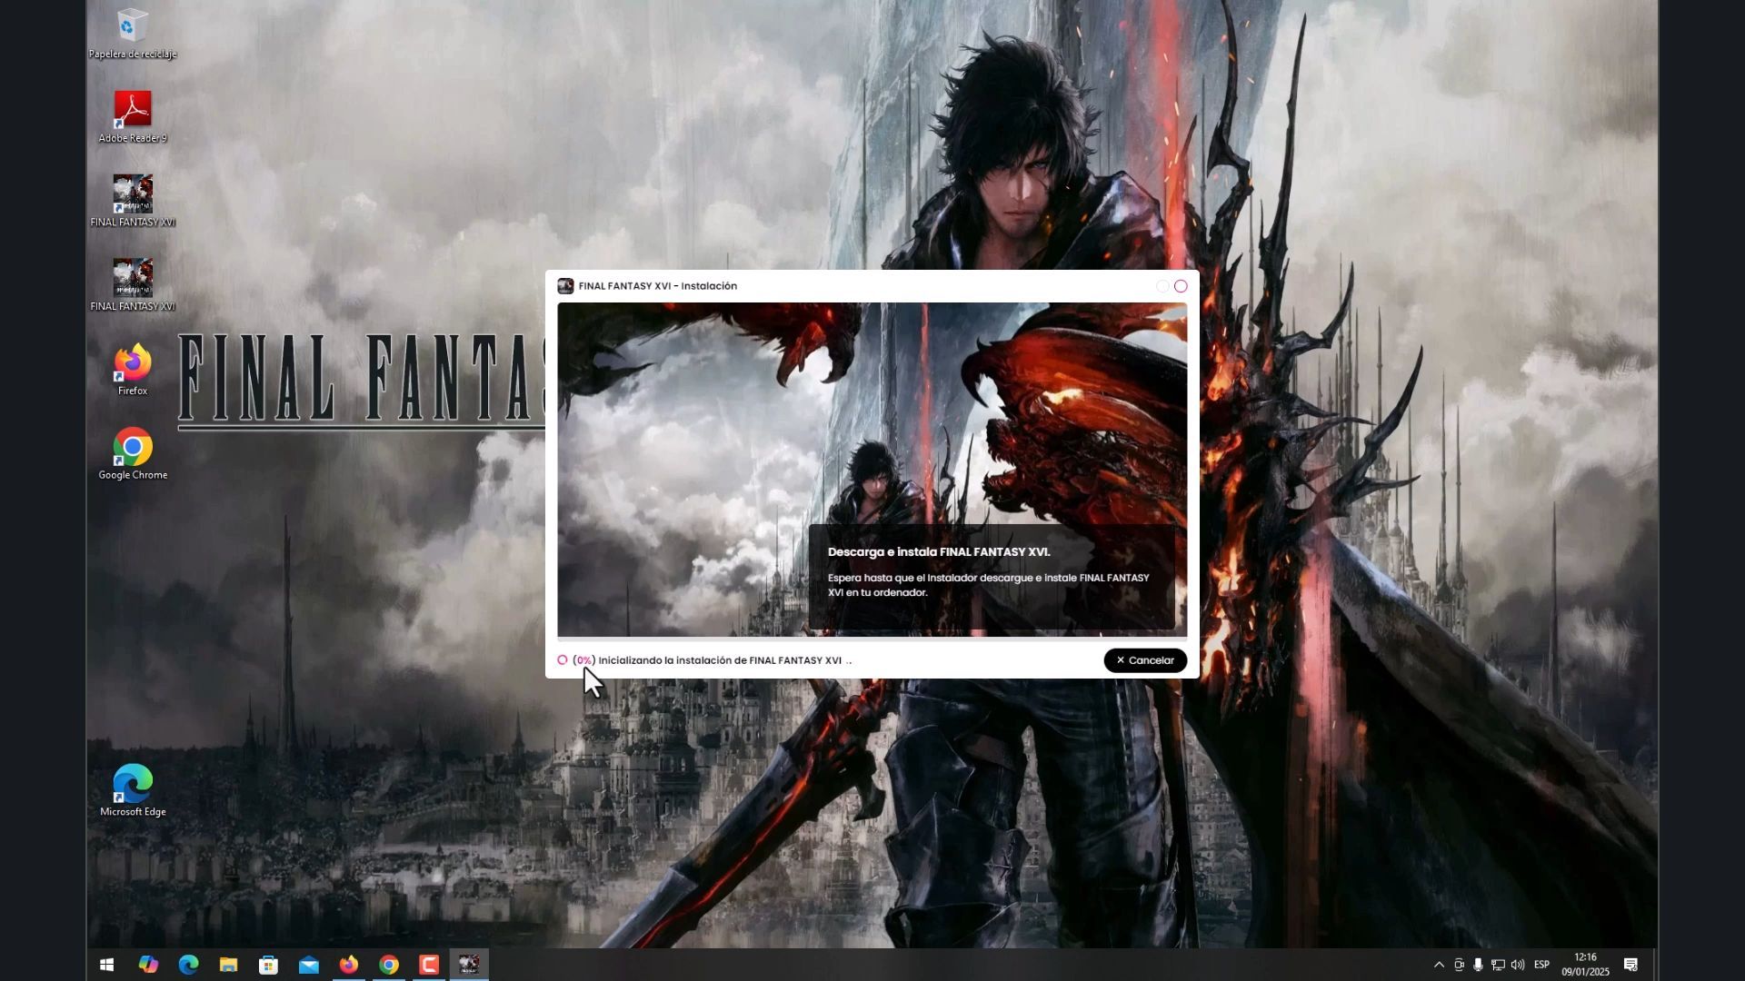Select the Microsoft Edge desktop shortcut

133,790
